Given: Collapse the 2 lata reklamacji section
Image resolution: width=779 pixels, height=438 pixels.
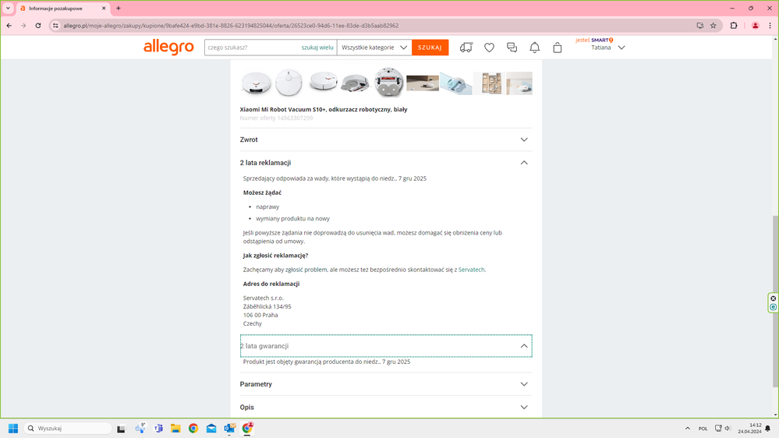Looking at the screenshot, I should coord(386,163).
